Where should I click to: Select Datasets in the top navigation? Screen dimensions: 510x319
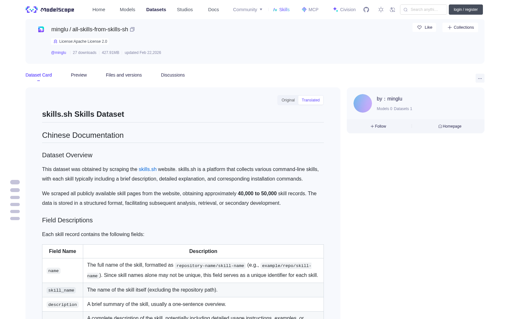pos(156,10)
